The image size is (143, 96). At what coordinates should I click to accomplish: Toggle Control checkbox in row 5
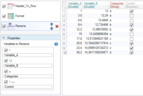(132, 30)
